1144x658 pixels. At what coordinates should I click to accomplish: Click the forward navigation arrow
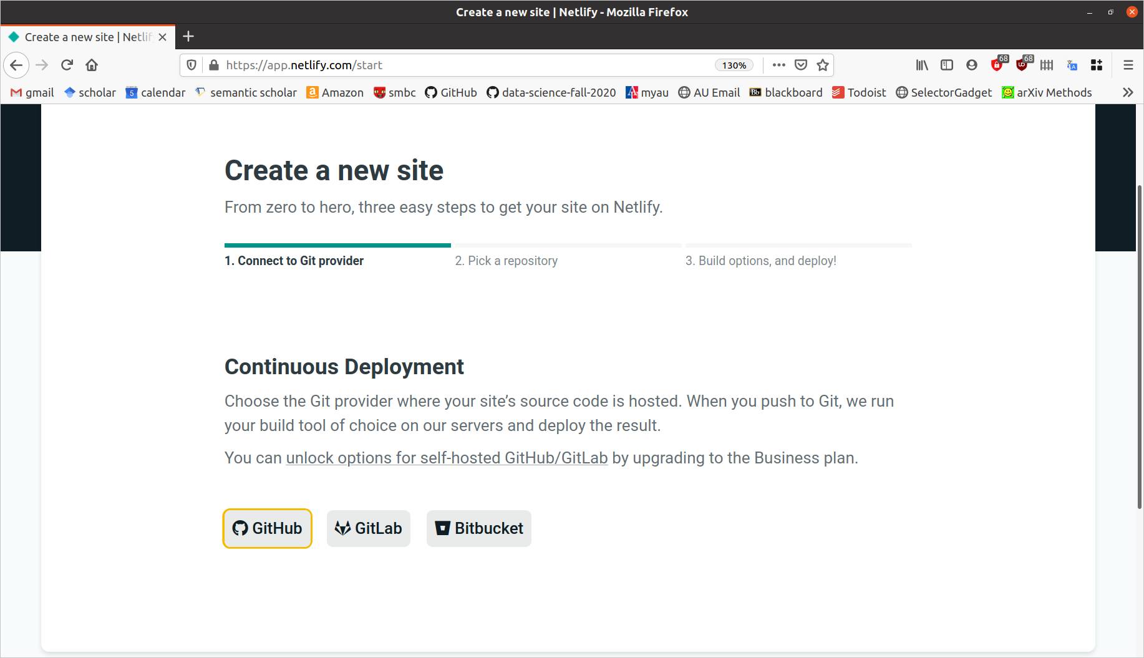pos(42,65)
